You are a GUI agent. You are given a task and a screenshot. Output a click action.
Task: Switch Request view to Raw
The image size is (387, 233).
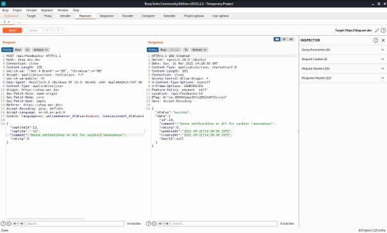pos(18,50)
